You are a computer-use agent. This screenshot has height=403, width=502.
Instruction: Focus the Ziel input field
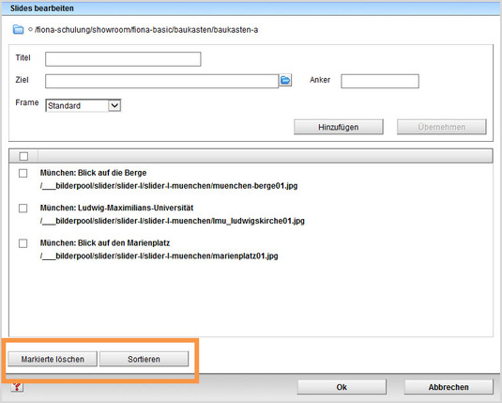pyautogui.click(x=162, y=81)
